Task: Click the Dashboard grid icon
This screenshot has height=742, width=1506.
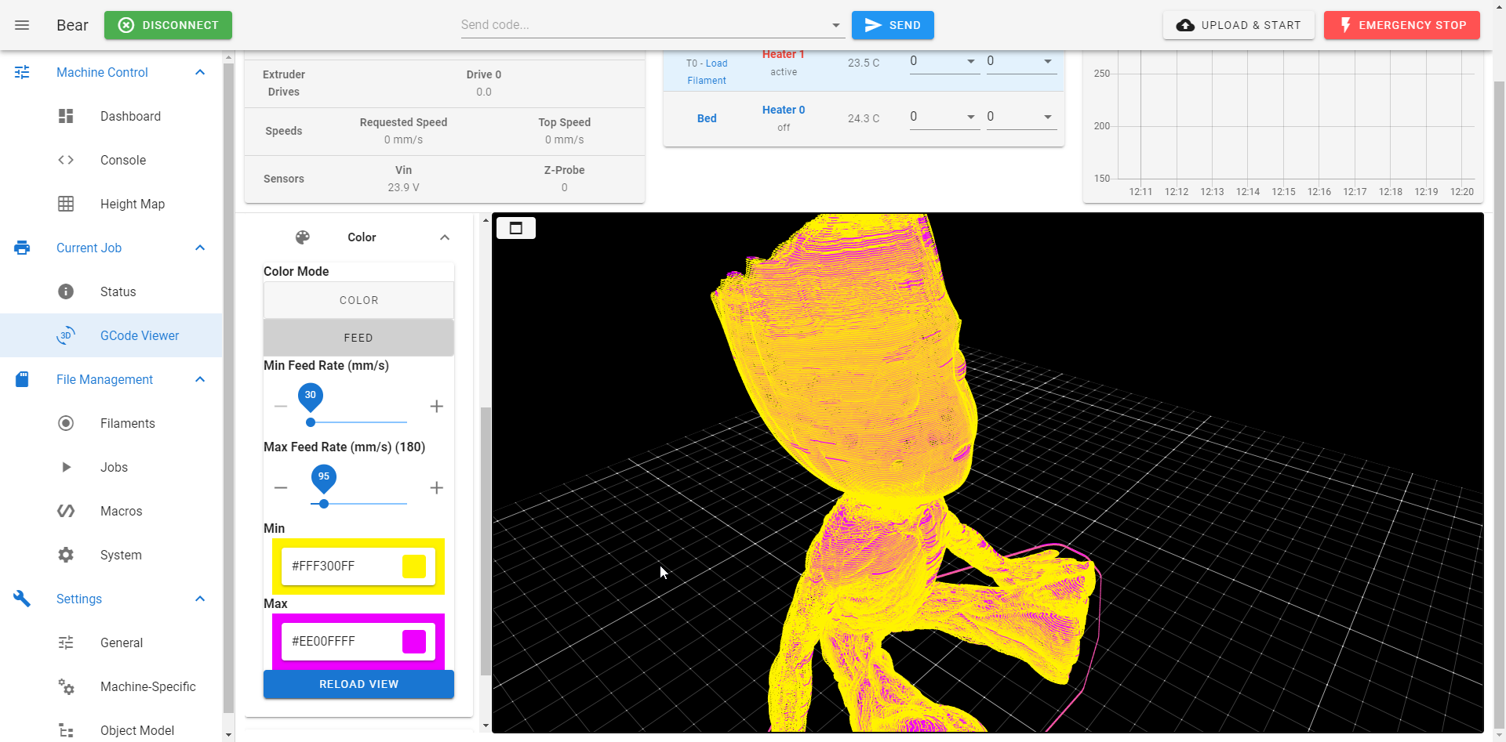Action: coord(66,116)
